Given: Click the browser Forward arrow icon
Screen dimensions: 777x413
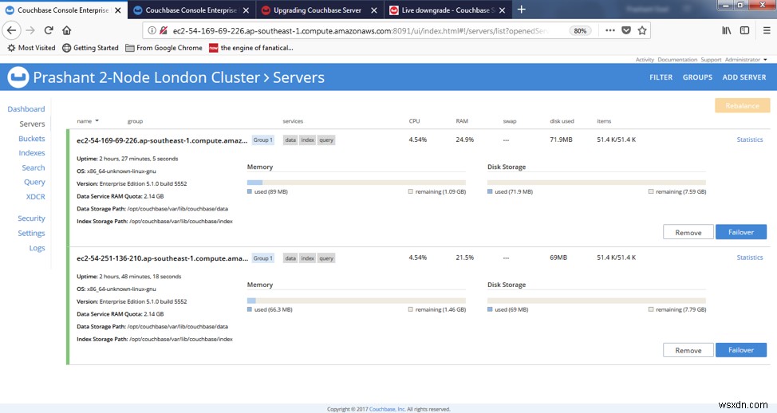Looking at the screenshot, I should click(30, 30).
